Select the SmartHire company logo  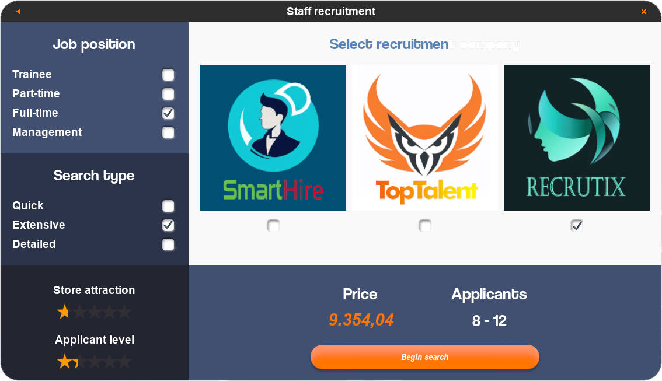pos(273,138)
